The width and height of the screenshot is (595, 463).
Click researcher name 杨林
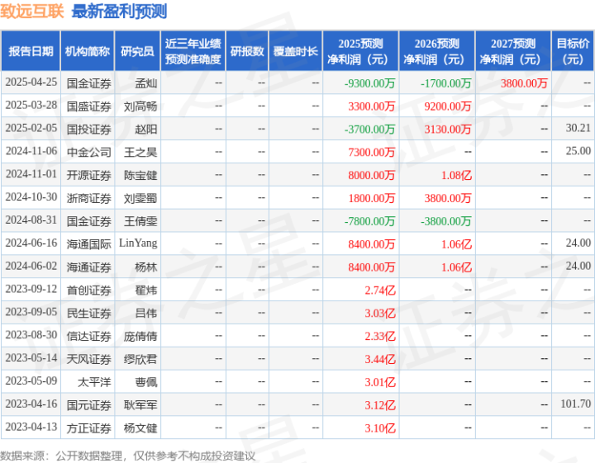pyautogui.click(x=146, y=267)
